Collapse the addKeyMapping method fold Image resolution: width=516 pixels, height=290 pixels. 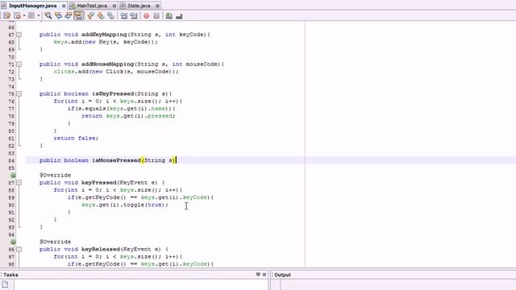pos(19,35)
